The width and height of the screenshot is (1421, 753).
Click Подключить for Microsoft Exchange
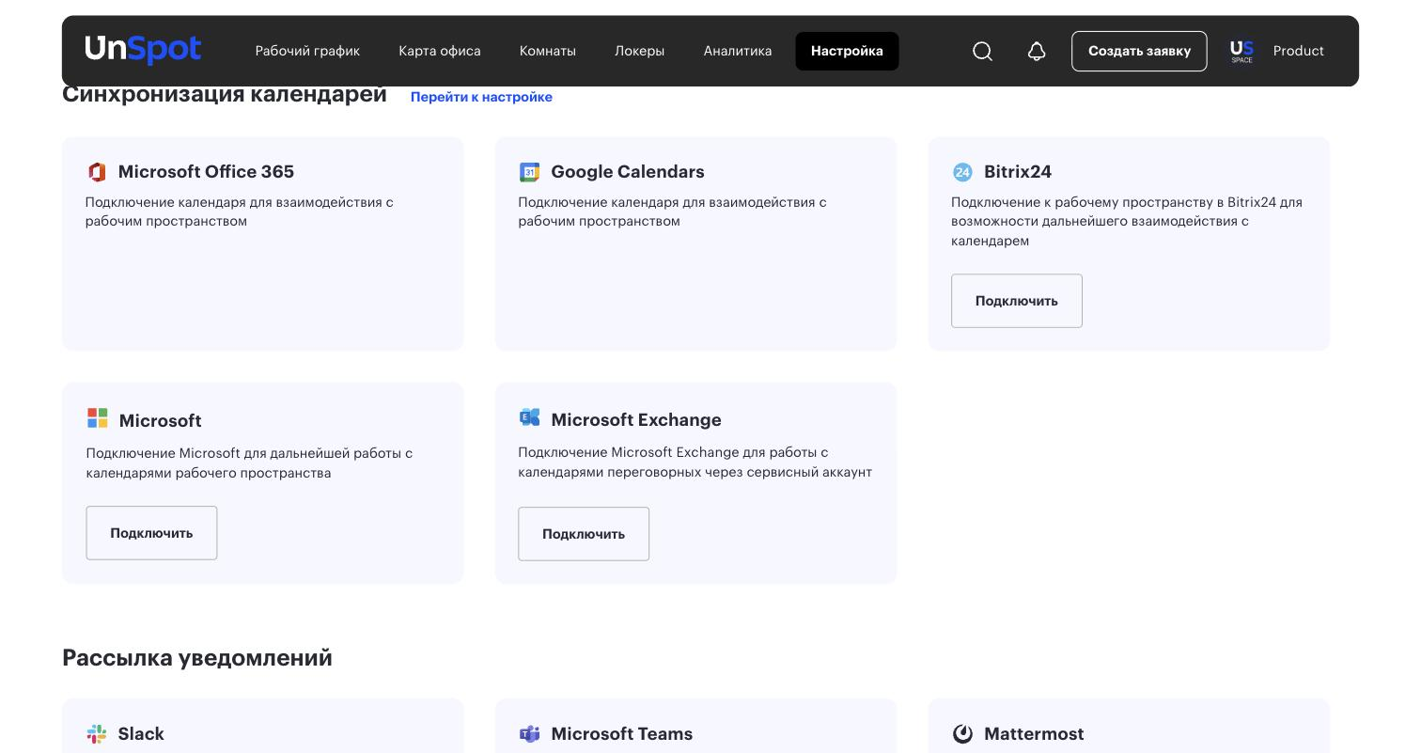coord(584,534)
